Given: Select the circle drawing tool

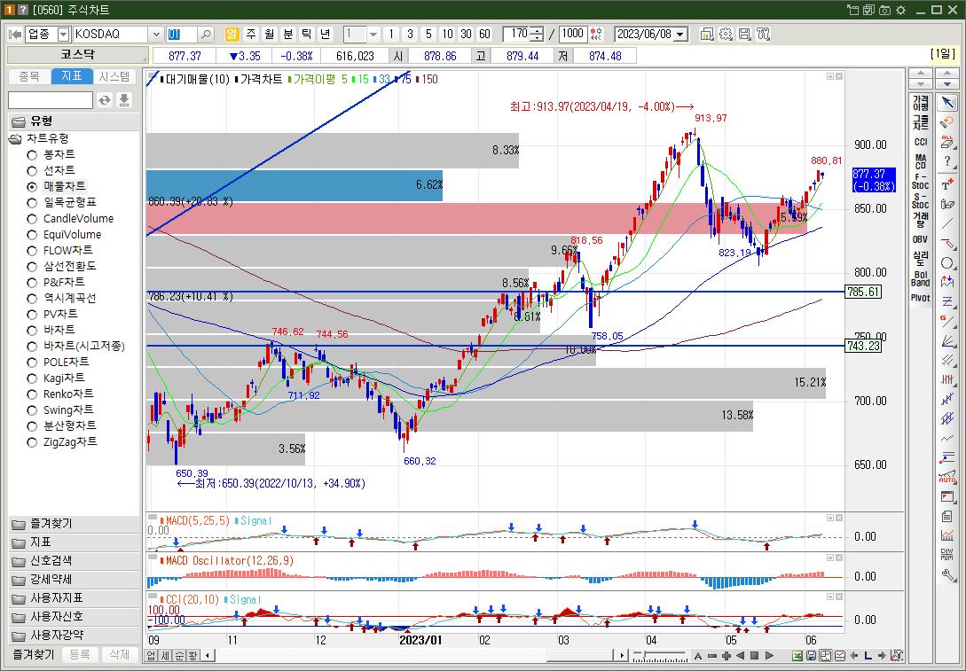Looking at the screenshot, I should point(947,263).
